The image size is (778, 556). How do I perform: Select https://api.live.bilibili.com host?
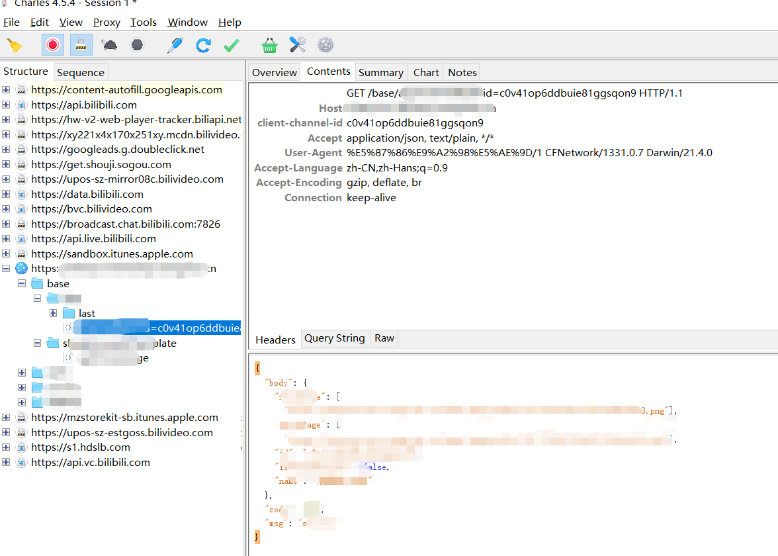coord(93,239)
